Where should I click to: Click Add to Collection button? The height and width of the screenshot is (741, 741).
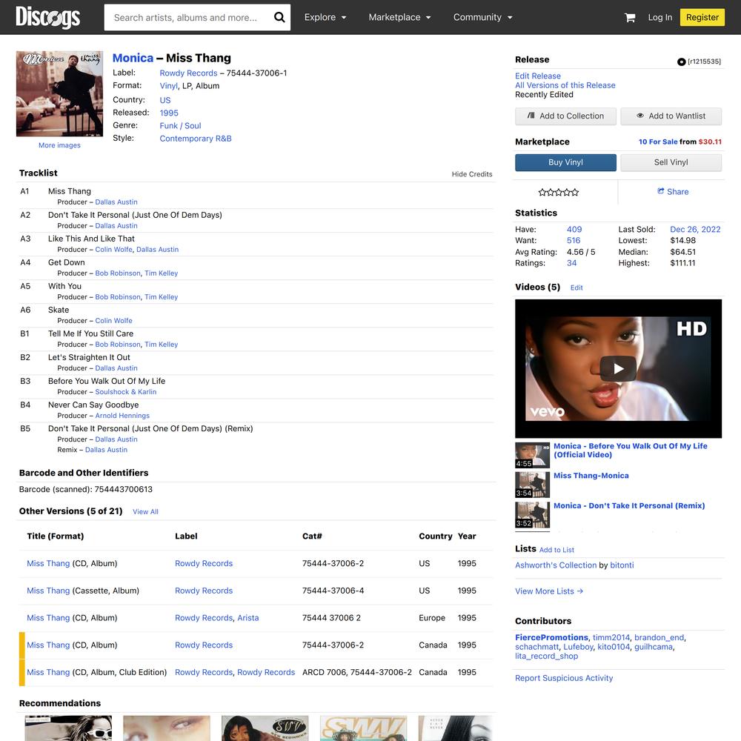point(565,116)
